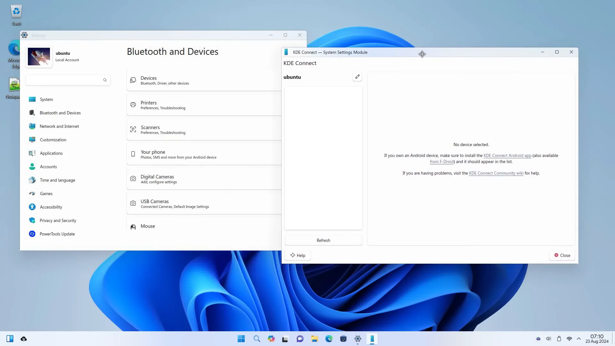Click the taskbar Search magnifier icon
Screen dimensions: 615x346
pyautogui.click(x=257, y=339)
